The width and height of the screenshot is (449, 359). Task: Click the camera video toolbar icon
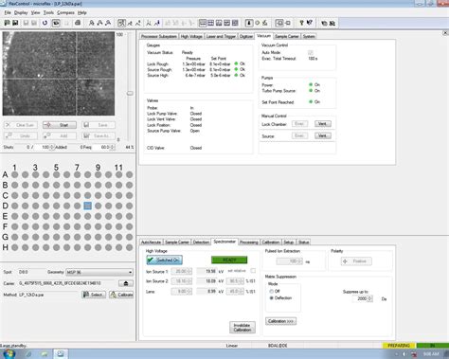point(56,23)
